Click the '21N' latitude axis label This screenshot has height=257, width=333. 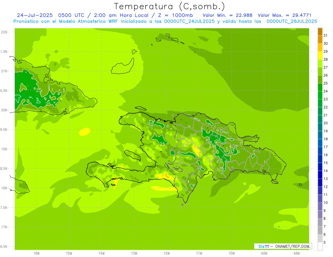[x=4, y=71]
